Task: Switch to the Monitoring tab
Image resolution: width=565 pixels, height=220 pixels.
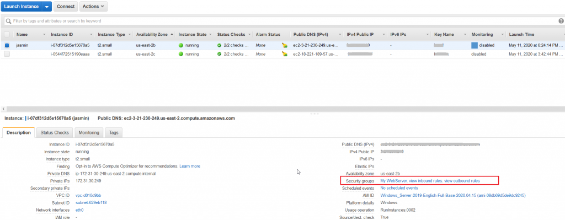Action: [x=89, y=132]
